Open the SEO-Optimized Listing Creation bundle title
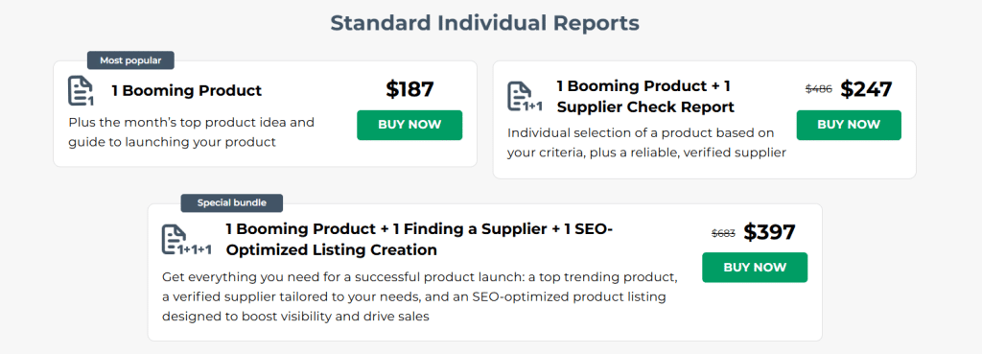Image resolution: width=982 pixels, height=354 pixels. point(419,239)
